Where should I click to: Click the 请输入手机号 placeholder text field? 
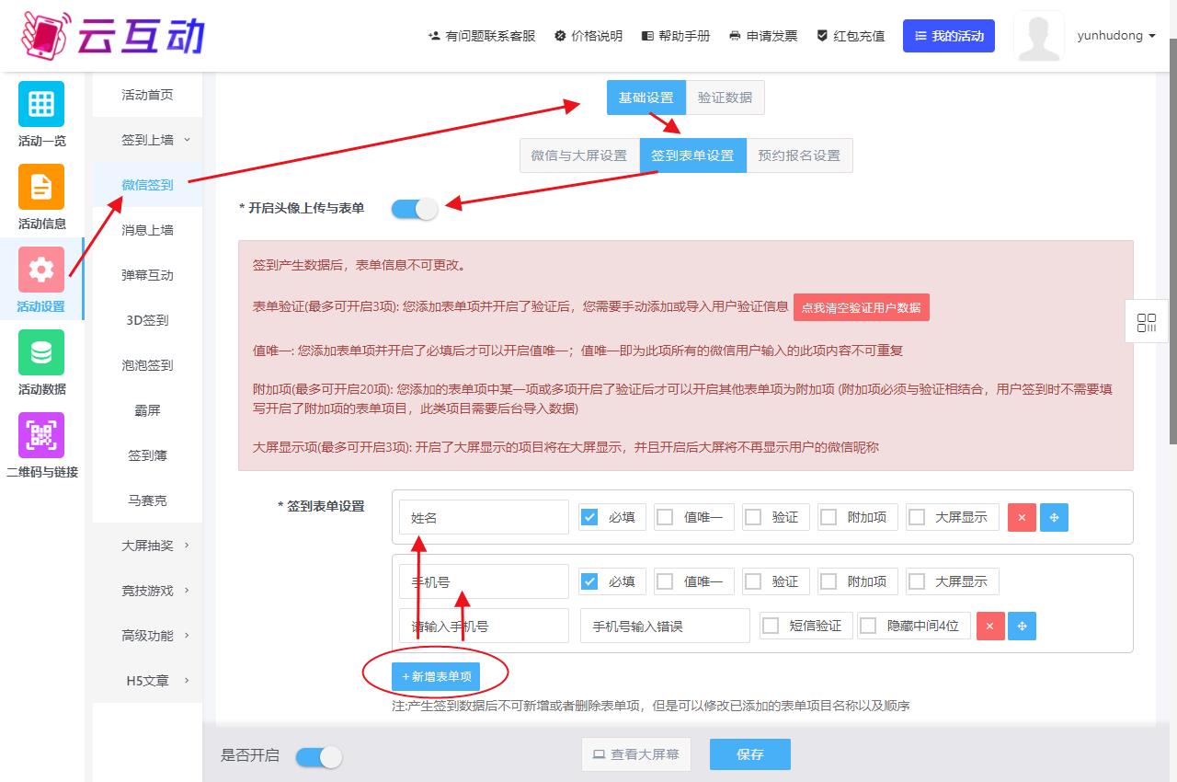(x=484, y=627)
